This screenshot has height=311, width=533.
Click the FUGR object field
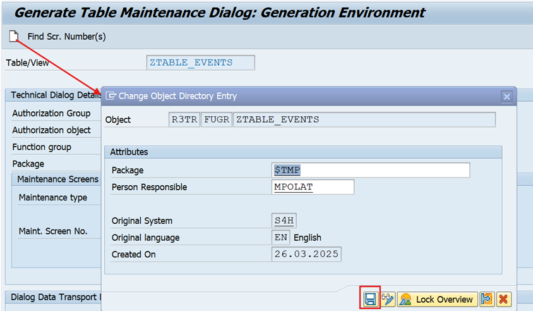[x=217, y=119]
